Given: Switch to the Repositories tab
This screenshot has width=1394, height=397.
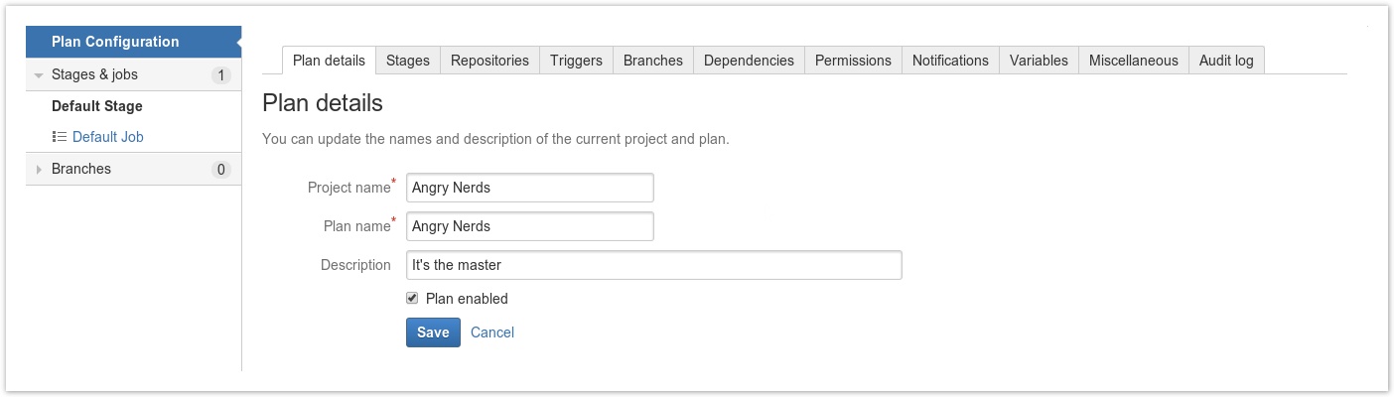Looking at the screenshot, I should (489, 61).
